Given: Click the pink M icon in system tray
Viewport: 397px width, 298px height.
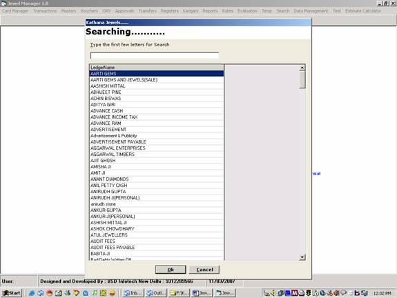Looking at the screenshot, I should pos(294,293).
